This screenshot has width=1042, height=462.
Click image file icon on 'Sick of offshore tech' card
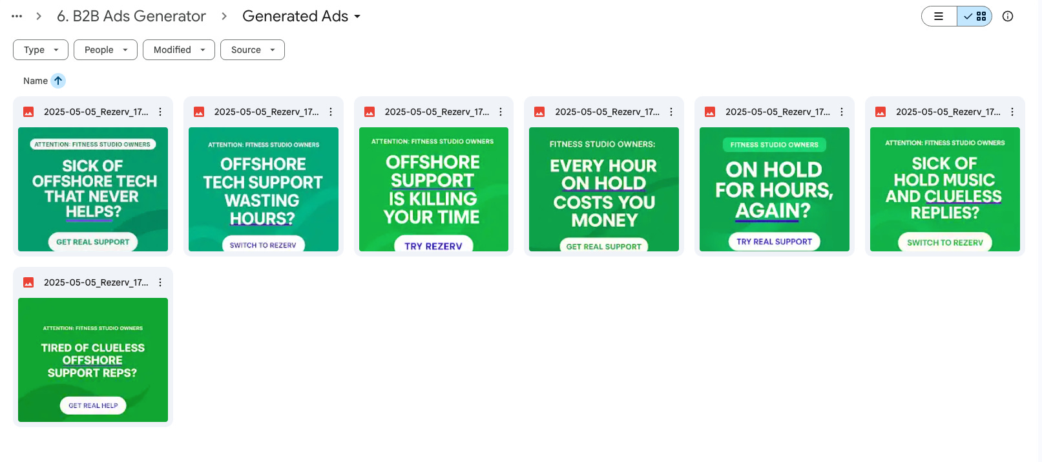point(28,112)
